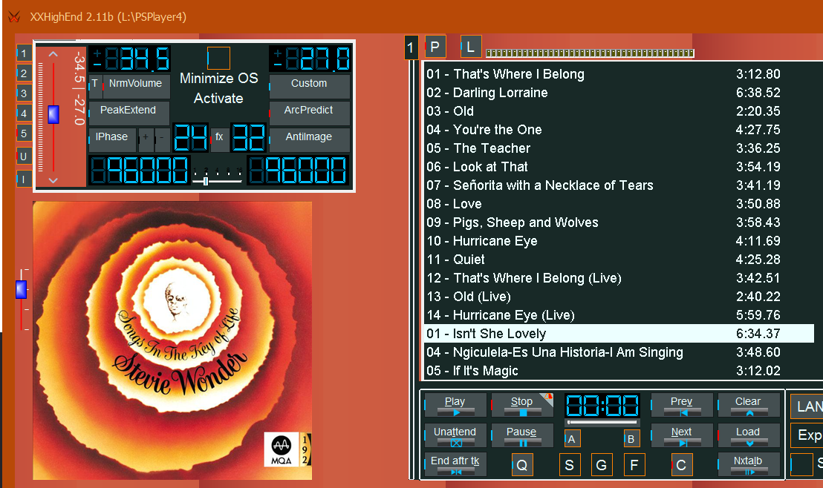Image resolution: width=823 pixels, height=488 pixels.
Task: Click the U sidebar button
Action: point(24,156)
